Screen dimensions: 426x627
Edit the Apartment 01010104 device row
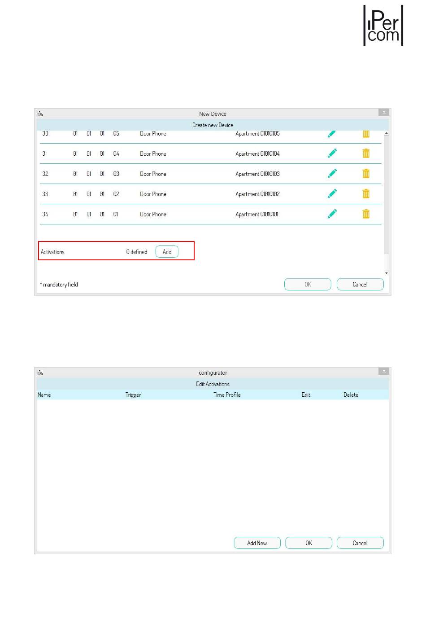(x=332, y=153)
